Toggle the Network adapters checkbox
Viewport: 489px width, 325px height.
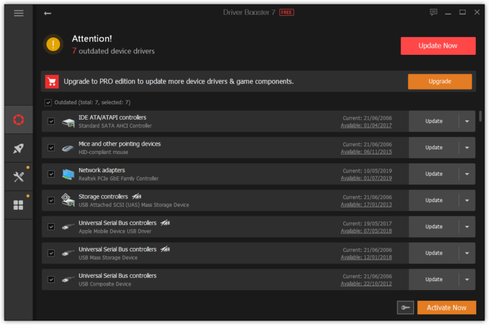51,174
